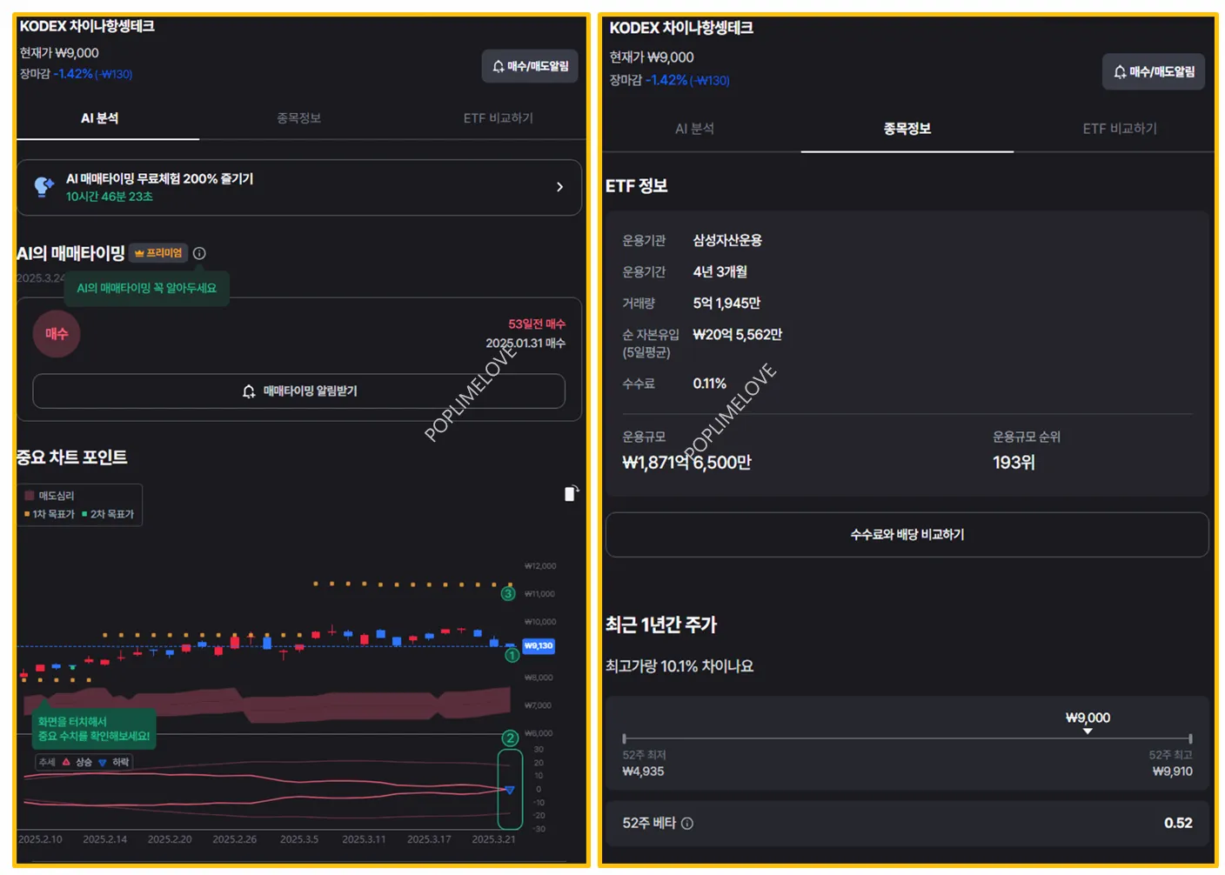Click the blue ₩9,130 price tag on chart

(539, 645)
